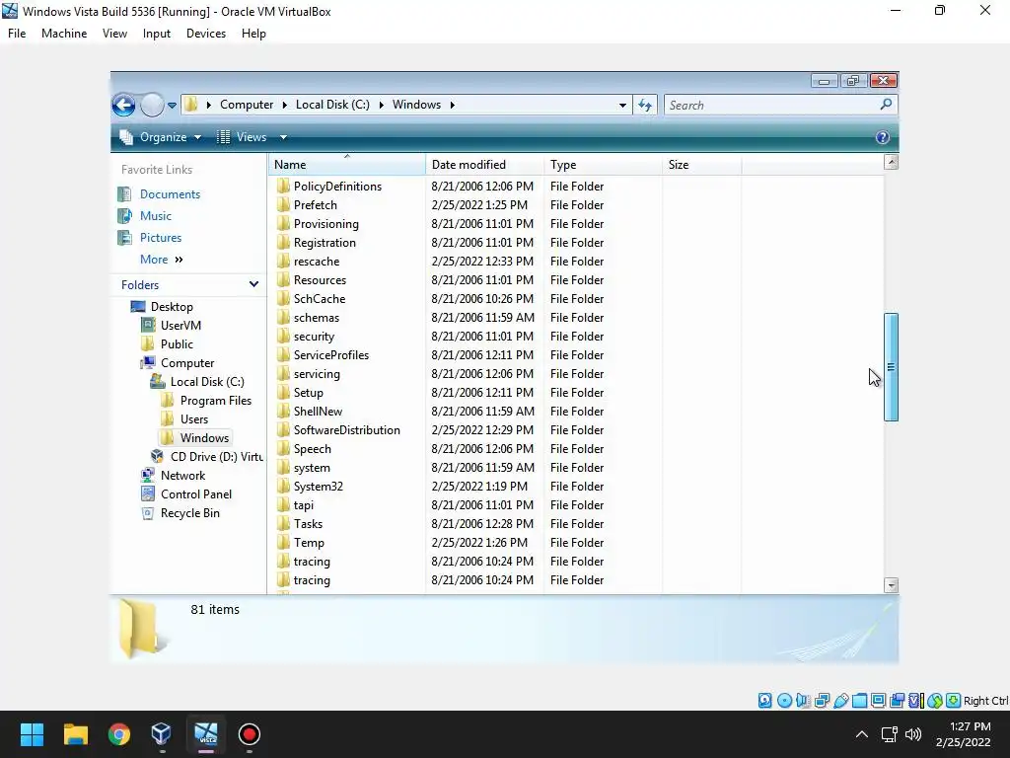1010x758 pixels.
Task: Sort by Date modified column
Action: 484,165
